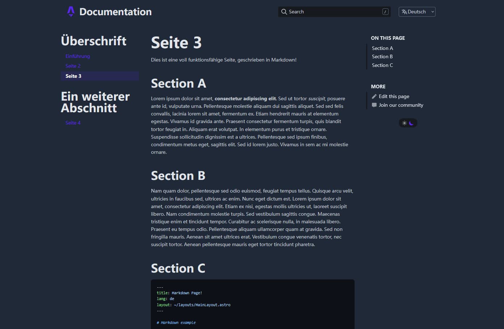Viewport: 504px width, 329px height.
Task: Open the Deutsch language dropdown
Action: [x=417, y=12]
